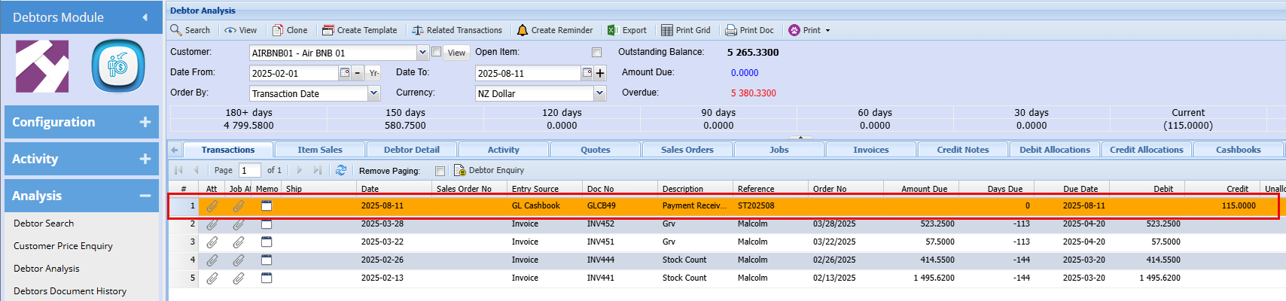Open the Credit Notes tab
The height and width of the screenshot is (301, 1286).
pyautogui.click(x=962, y=150)
